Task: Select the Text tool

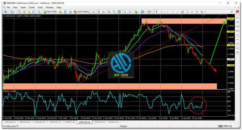Action: coord(192,12)
